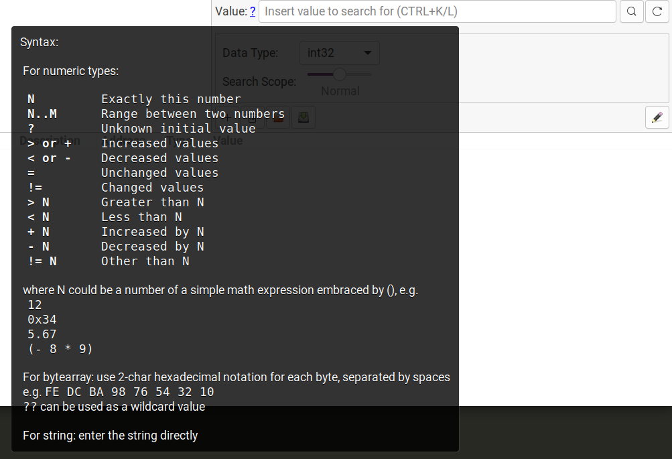The image size is (672, 459).
Task: Click the "Normal" scope level label
Action: tap(340, 91)
